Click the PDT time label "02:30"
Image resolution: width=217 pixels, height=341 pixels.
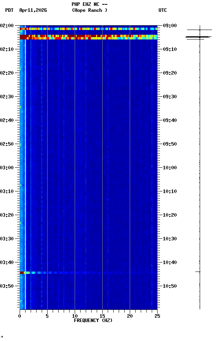[x=7, y=97]
